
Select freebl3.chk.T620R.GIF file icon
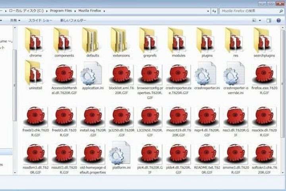click(x=36, y=117)
